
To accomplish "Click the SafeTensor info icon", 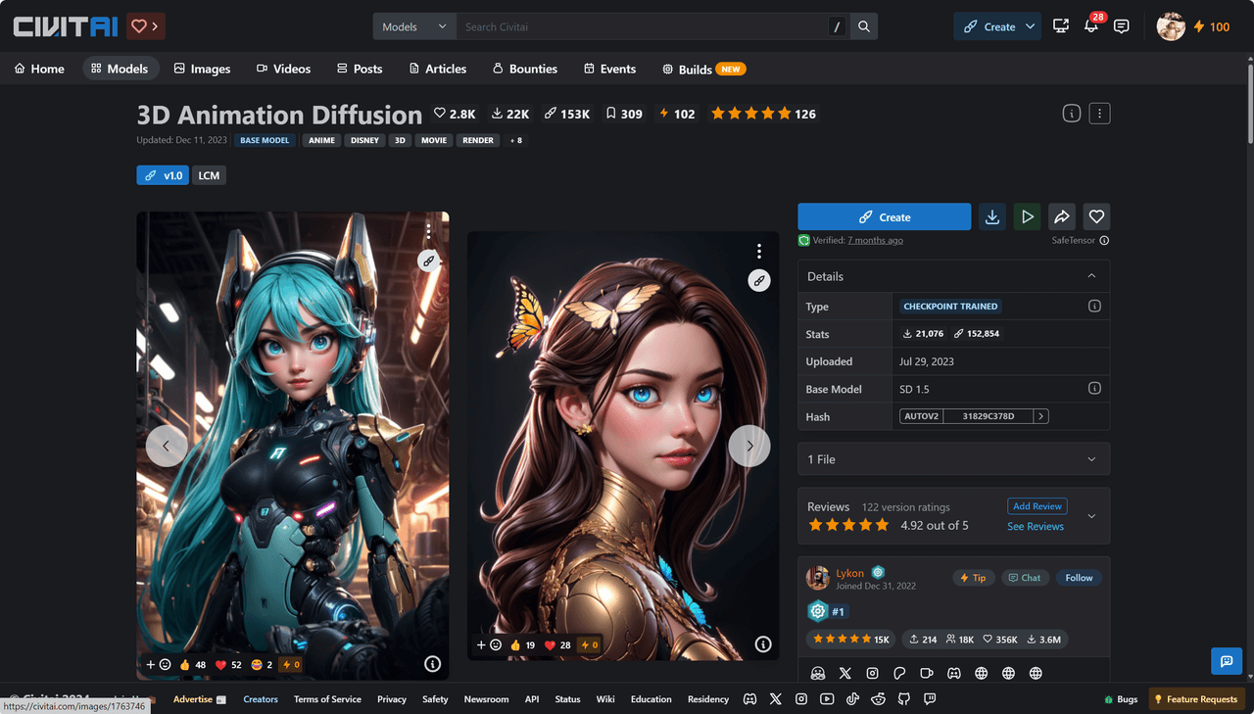I will click(x=1104, y=241).
